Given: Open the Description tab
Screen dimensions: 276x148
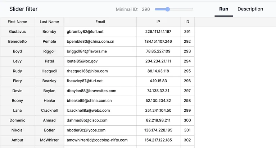Looking at the screenshot, I should 250,9.
